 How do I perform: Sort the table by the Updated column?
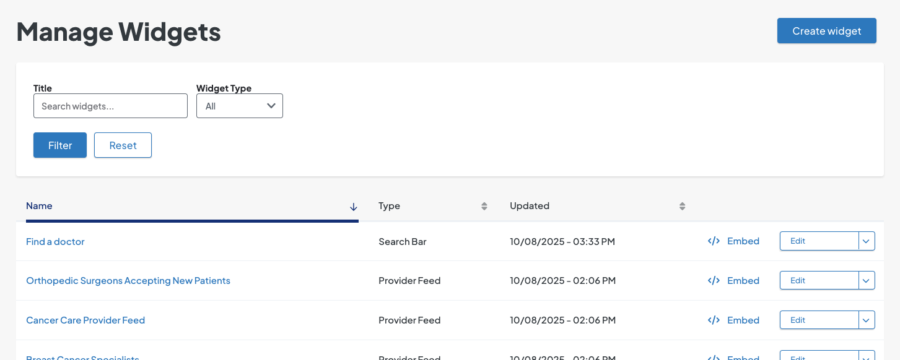click(x=681, y=206)
